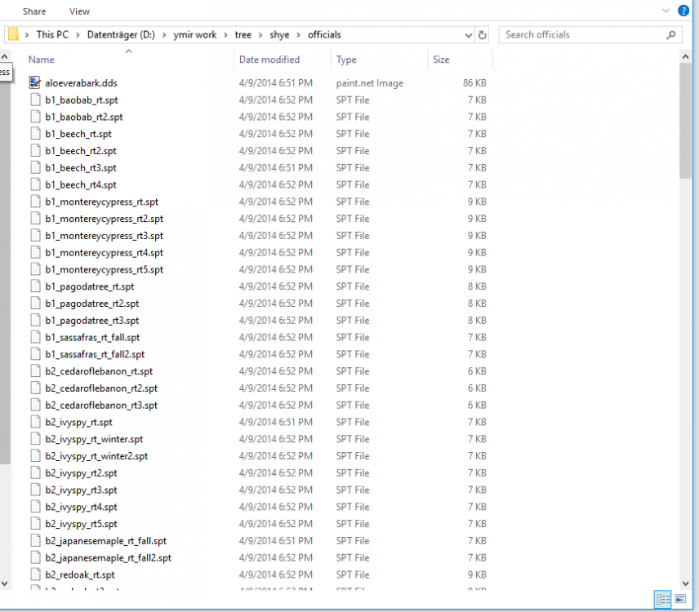Open the Share tab
The height and width of the screenshot is (612, 699).
[33, 11]
